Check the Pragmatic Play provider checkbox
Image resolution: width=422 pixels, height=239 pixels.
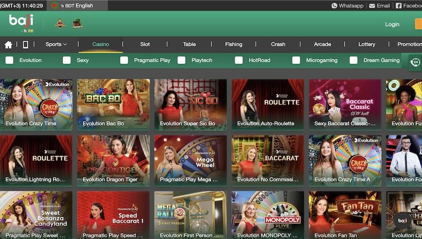coord(124,60)
